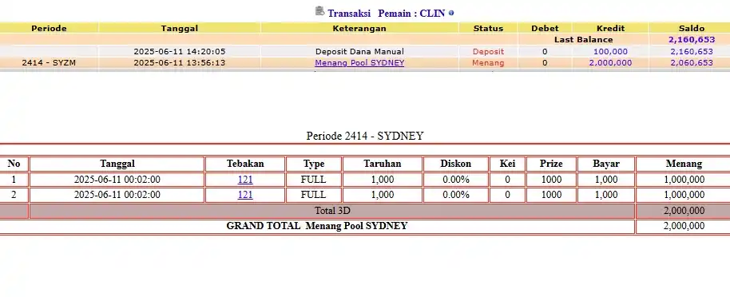Click the Type column header
Image resolution: width=730 pixels, height=297 pixels.
tap(314, 164)
